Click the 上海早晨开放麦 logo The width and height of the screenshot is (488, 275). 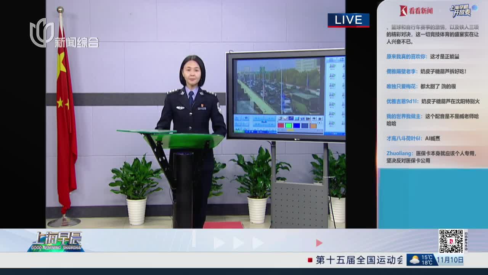point(462,11)
